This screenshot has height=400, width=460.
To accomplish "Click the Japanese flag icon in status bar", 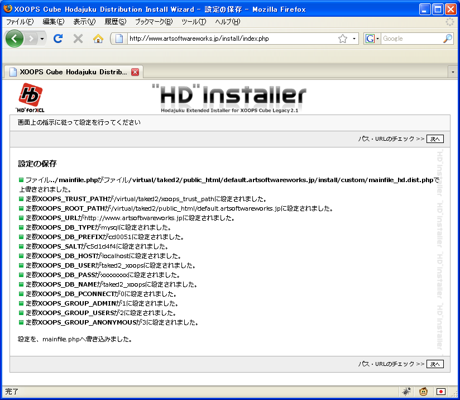I will pyautogui.click(x=440, y=392).
